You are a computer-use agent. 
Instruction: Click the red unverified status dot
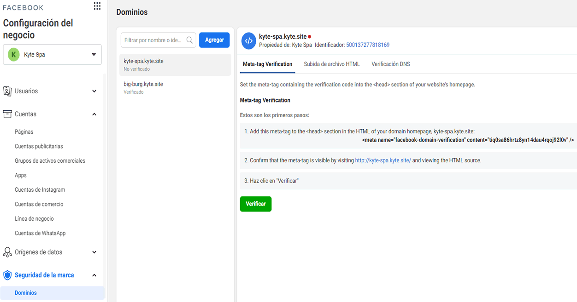(x=310, y=37)
